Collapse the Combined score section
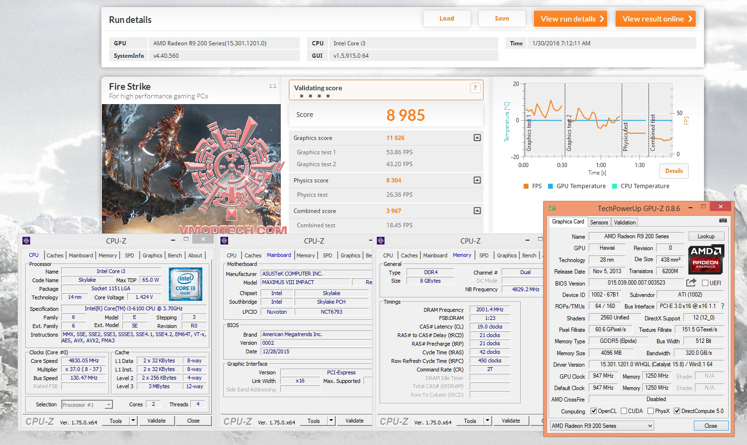747x445 pixels. click(477, 211)
